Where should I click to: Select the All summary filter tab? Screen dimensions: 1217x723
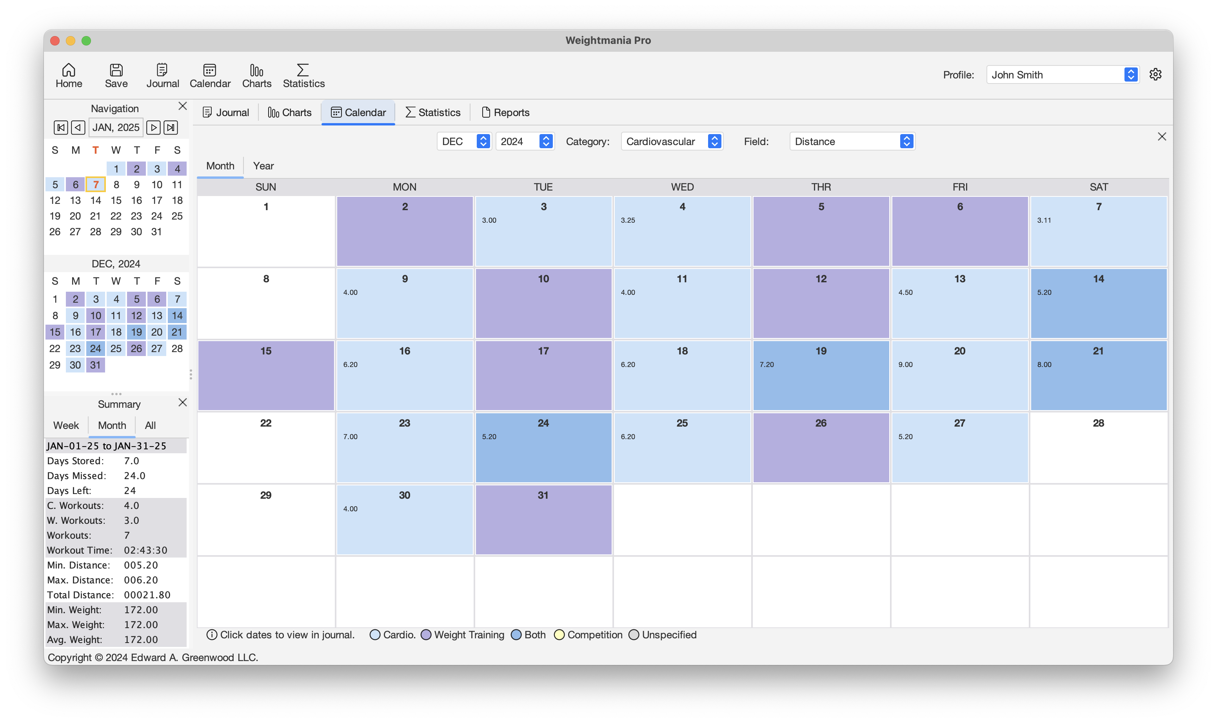point(150,425)
